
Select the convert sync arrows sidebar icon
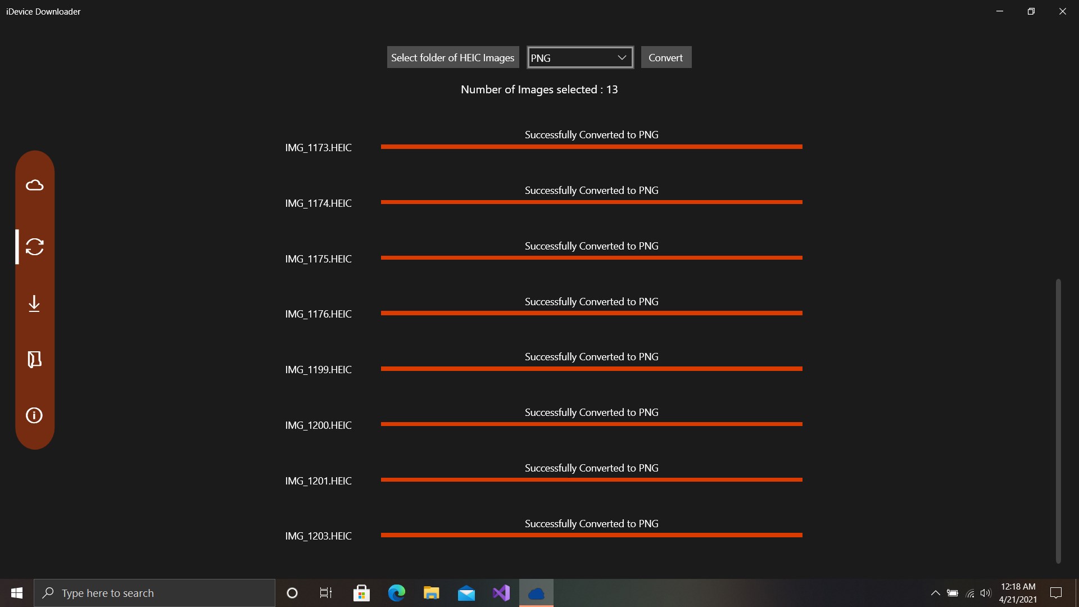pos(34,247)
